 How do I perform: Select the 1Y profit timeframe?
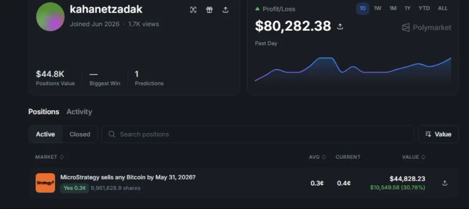pyautogui.click(x=407, y=8)
